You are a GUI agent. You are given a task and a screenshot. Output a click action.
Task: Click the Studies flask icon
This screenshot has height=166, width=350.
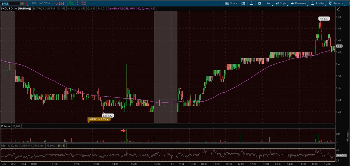click(313, 3)
